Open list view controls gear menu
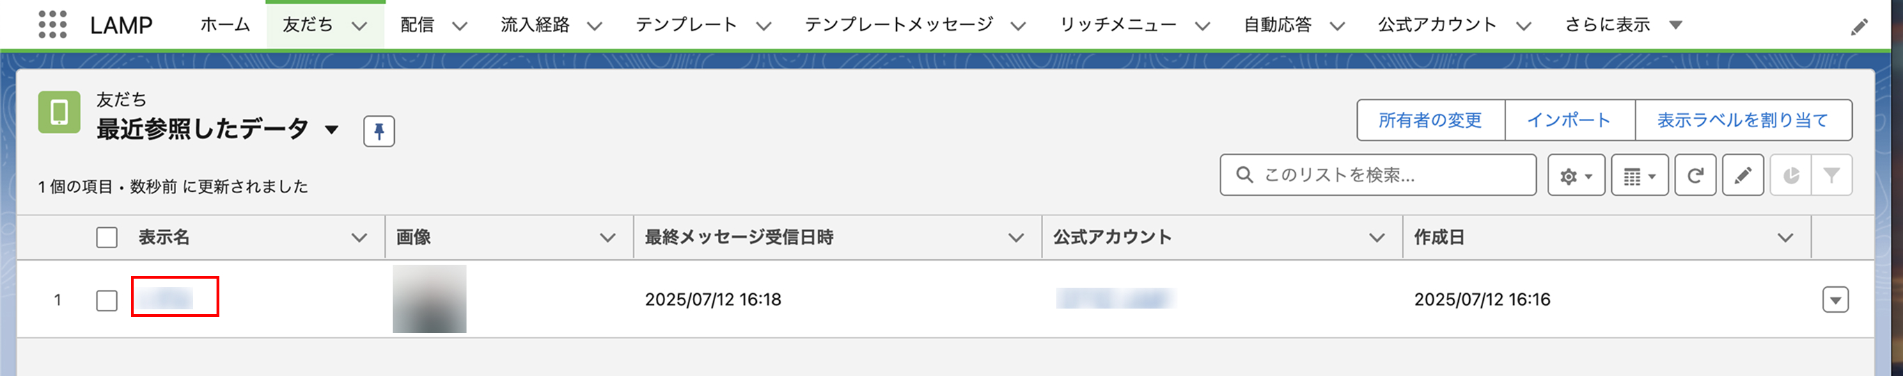The image size is (1903, 376). point(1575,175)
